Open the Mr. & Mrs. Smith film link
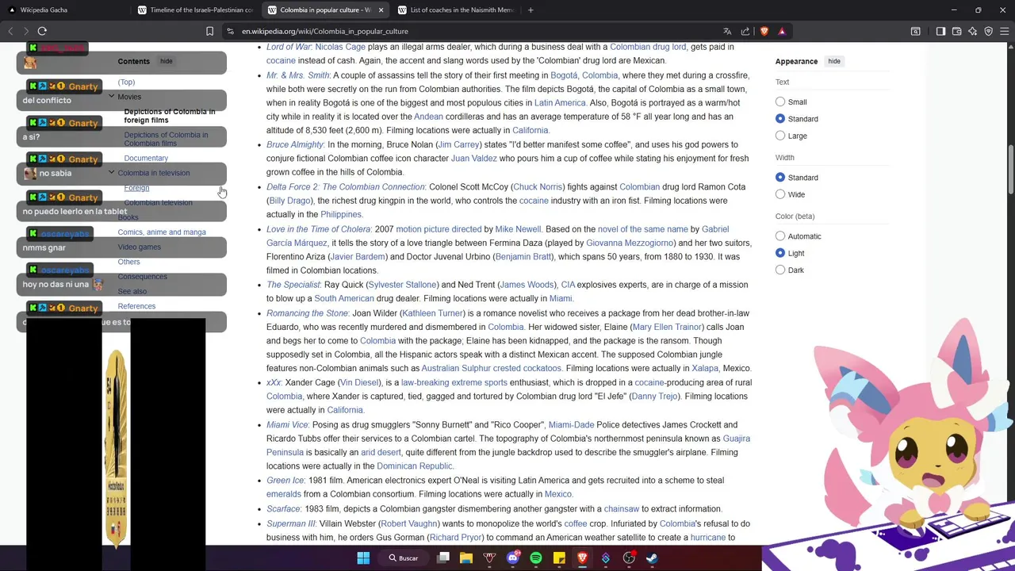The height and width of the screenshot is (571, 1015). click(297, 75)
